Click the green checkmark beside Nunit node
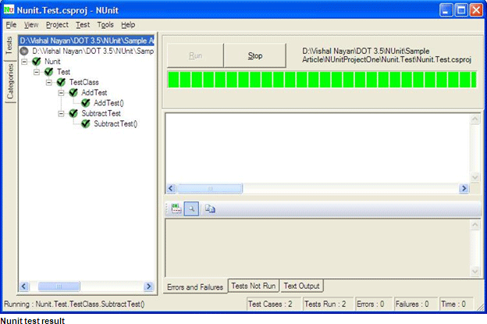 point(37,62)
